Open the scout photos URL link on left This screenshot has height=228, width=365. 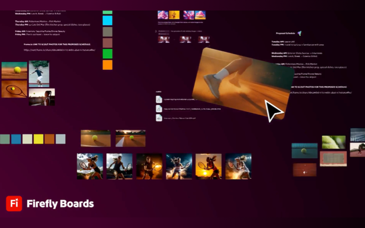pyautogui.click(x=59, y=50)
